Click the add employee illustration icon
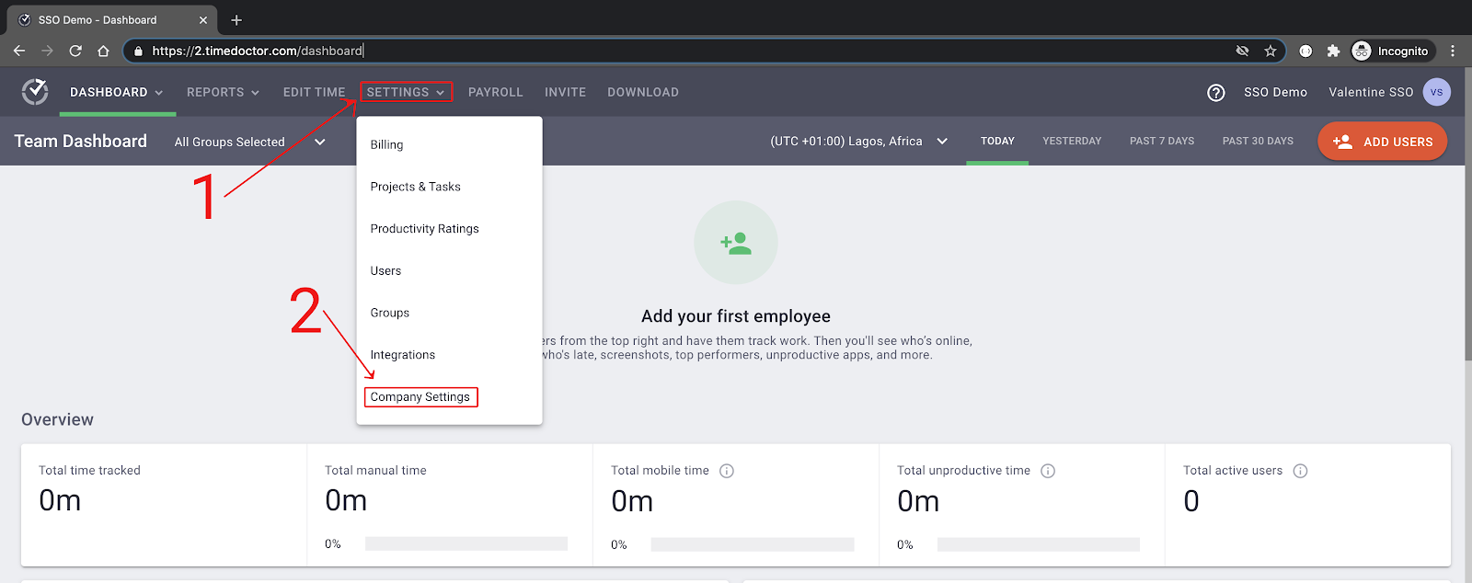 tap(736, 243)
